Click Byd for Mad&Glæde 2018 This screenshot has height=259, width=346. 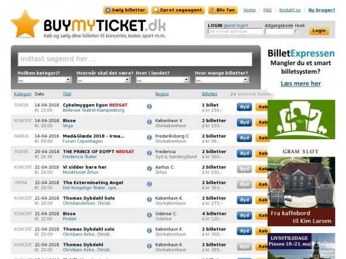pyautogui.click(x=245, y=138)
